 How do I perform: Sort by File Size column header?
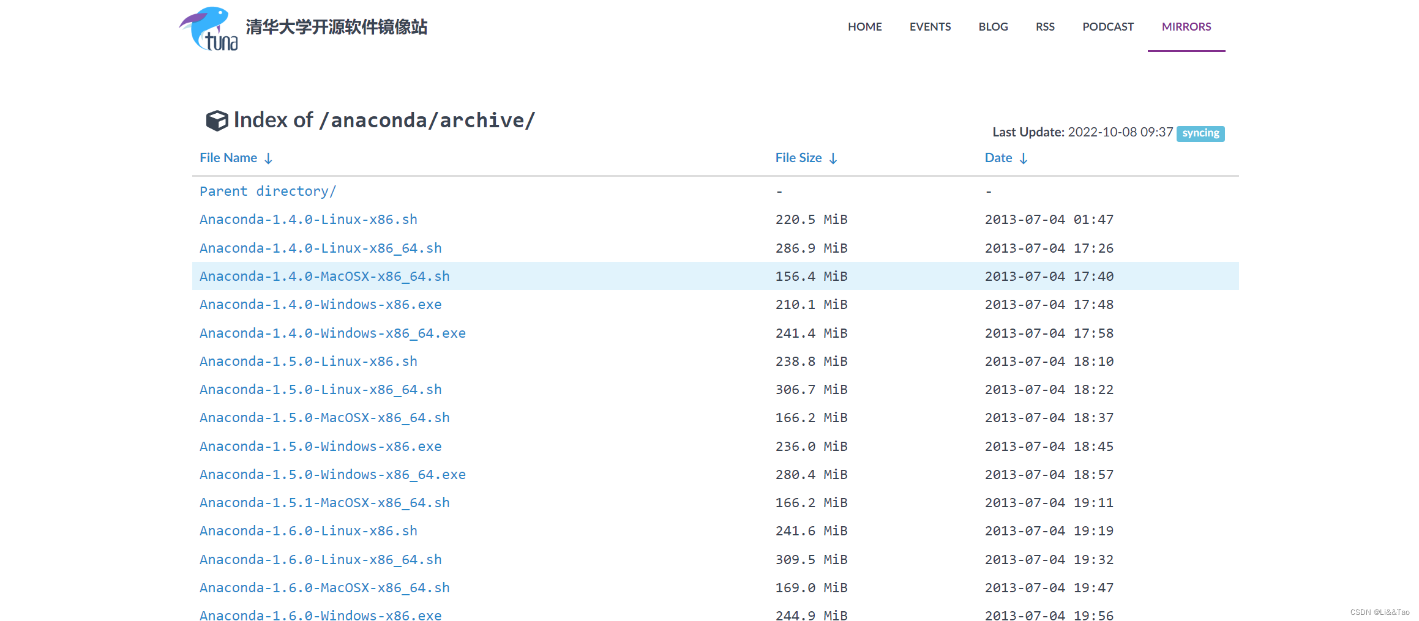pos(806,158)
